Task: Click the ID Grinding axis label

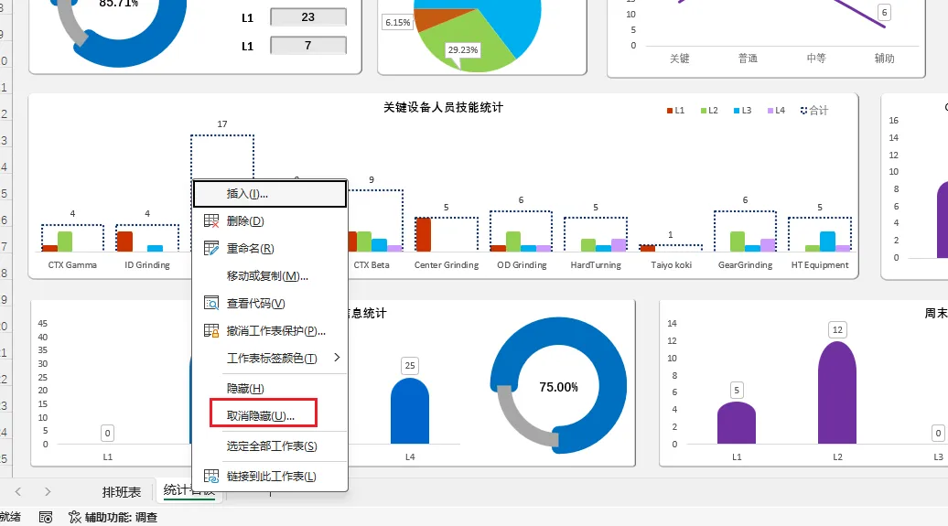Action: point(147,264)
